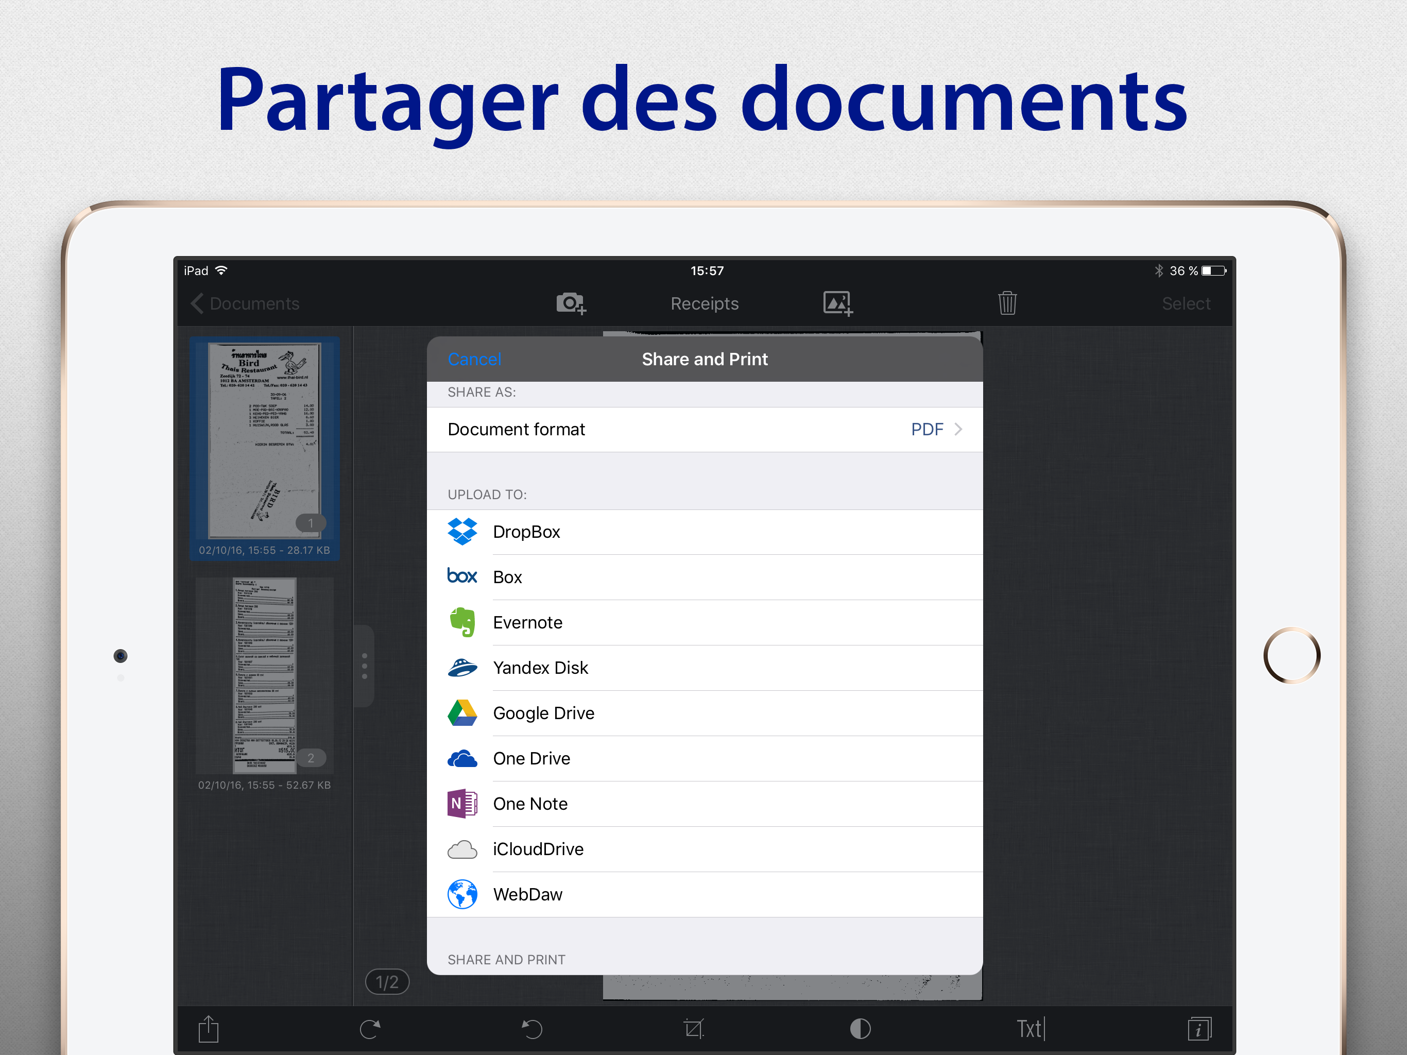This screenshot has height=1055, width=1407.
Task: Open the contrast filter icon
Action: (860, 1029)
